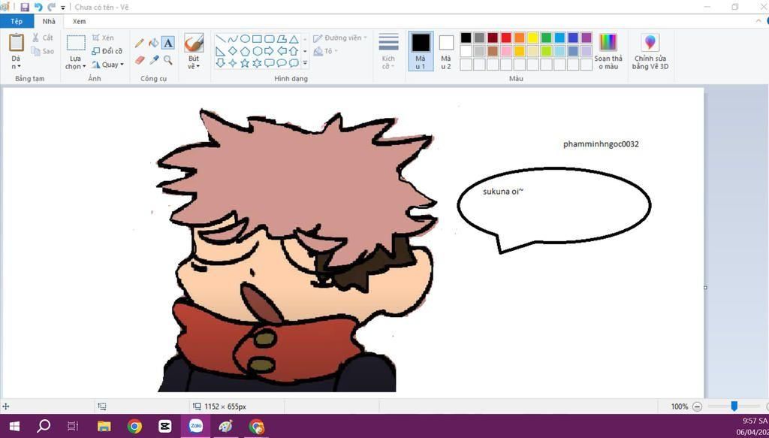The height and width of the screenshot is (438, 769).
Task: Switch to the Nhà tab
Action: (49, 21)
